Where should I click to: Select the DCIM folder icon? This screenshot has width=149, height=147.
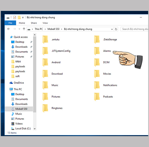pos(97,62)
